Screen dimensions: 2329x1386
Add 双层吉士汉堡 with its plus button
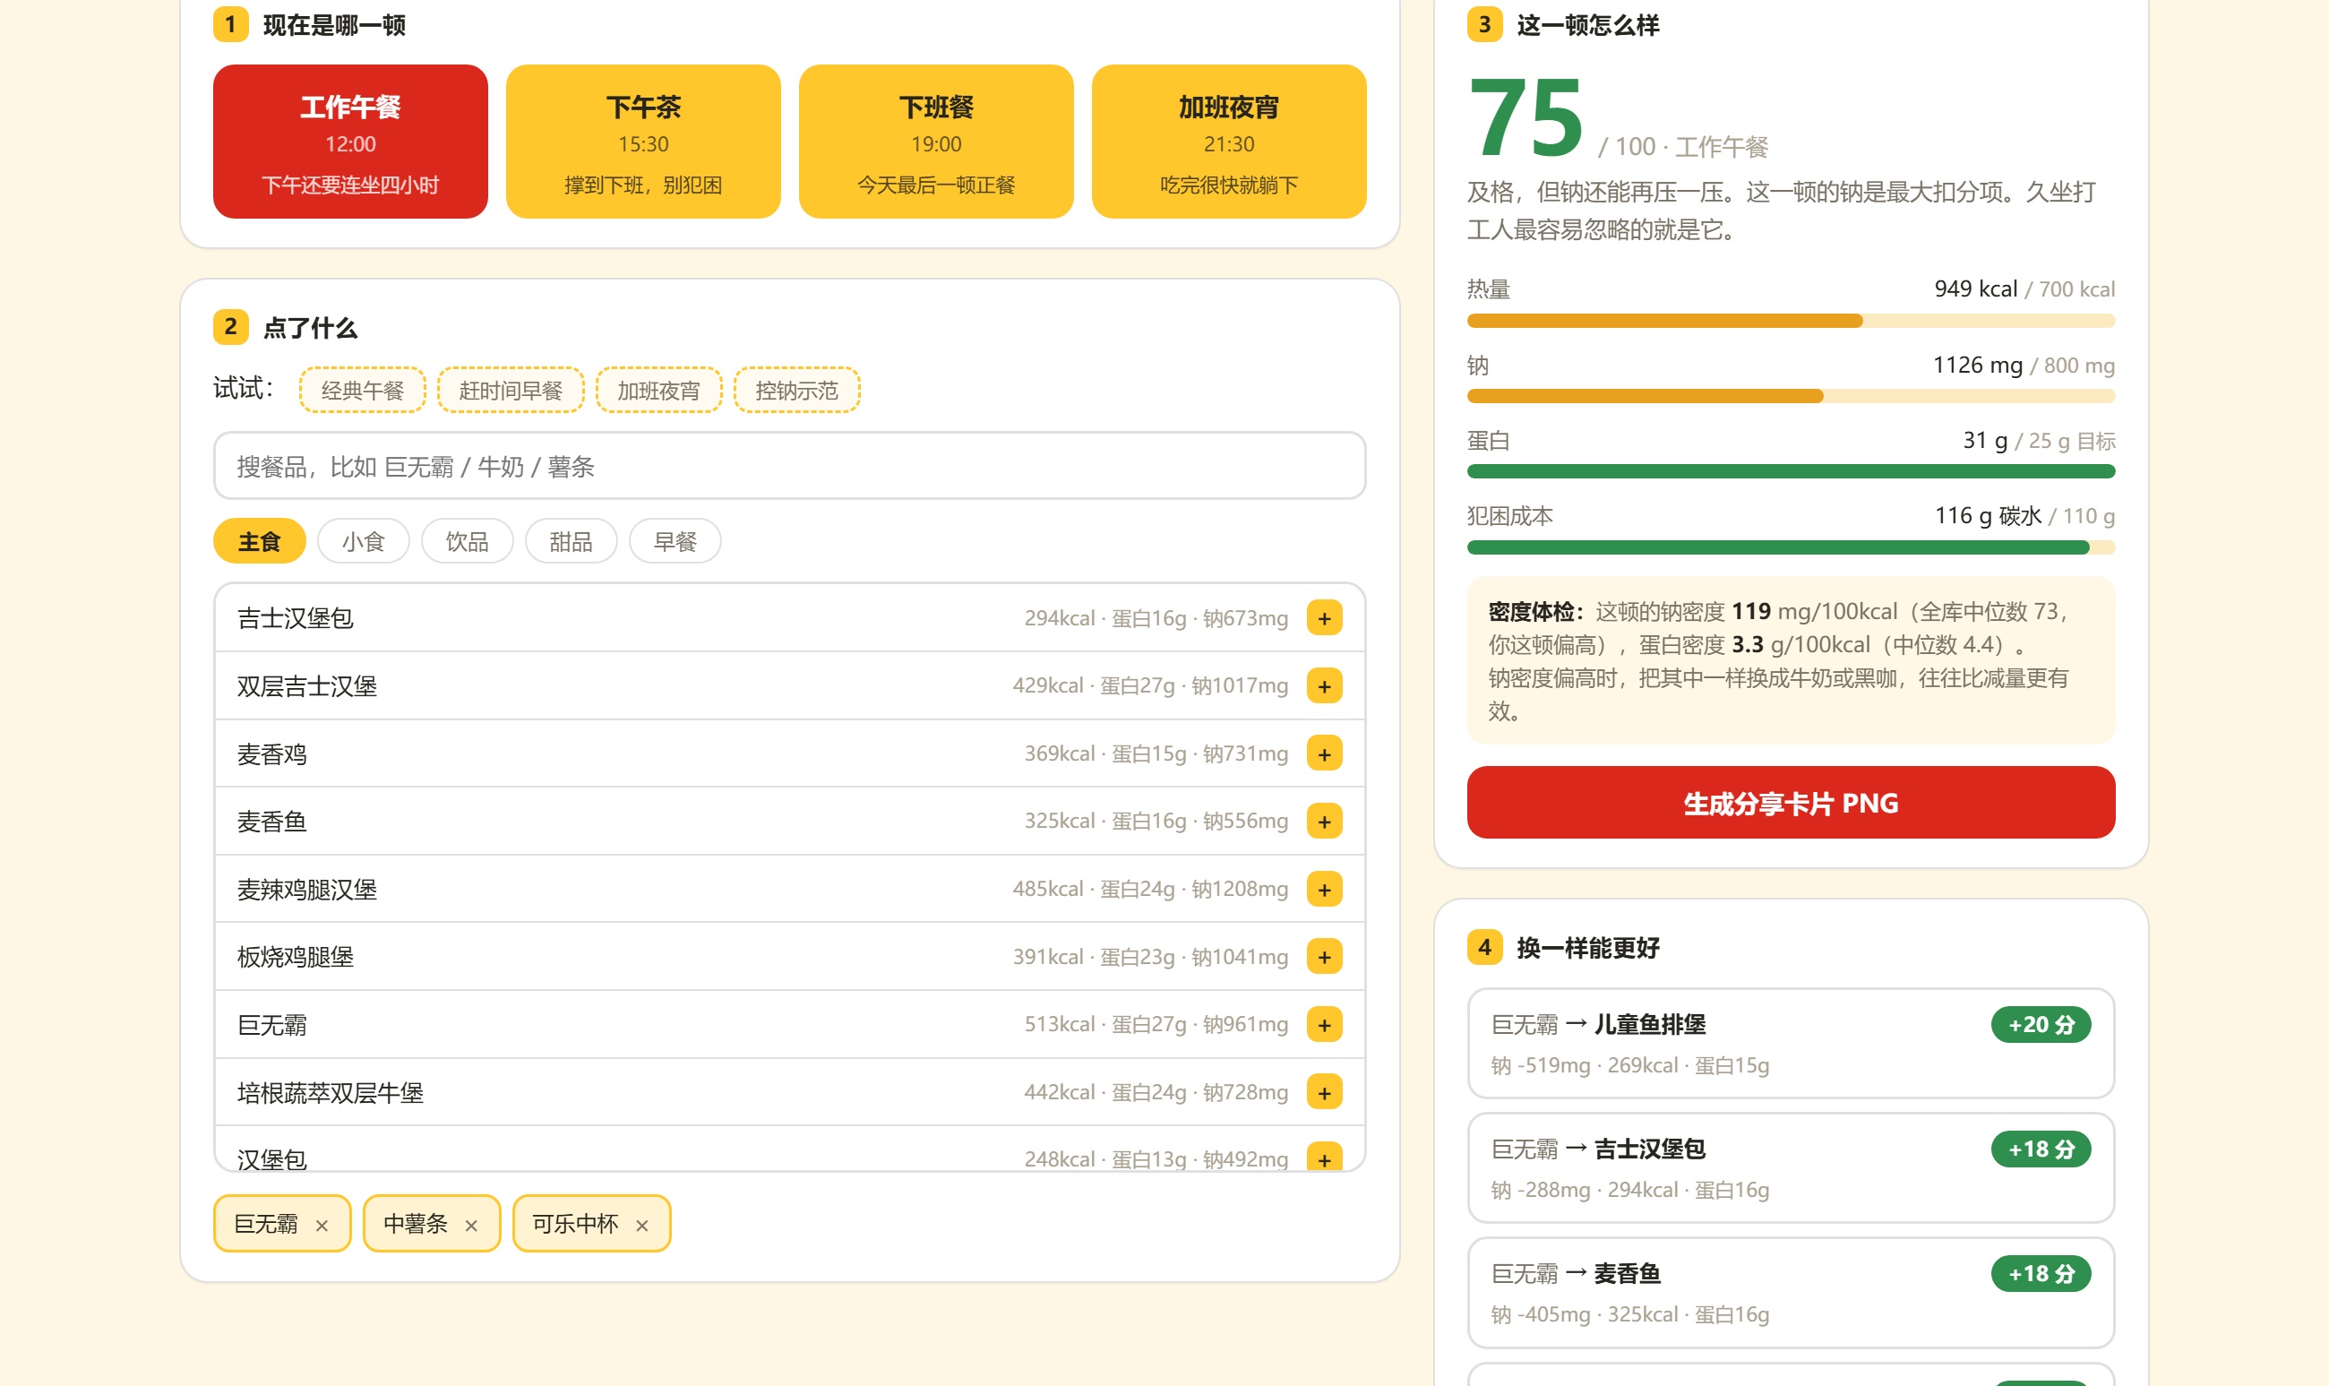(1324, 686)
